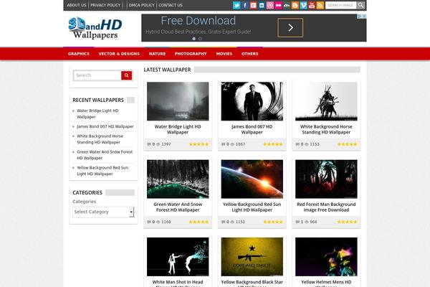
Task: Open recent link Green Water And Snow Forest
Action: click(105, 155)
